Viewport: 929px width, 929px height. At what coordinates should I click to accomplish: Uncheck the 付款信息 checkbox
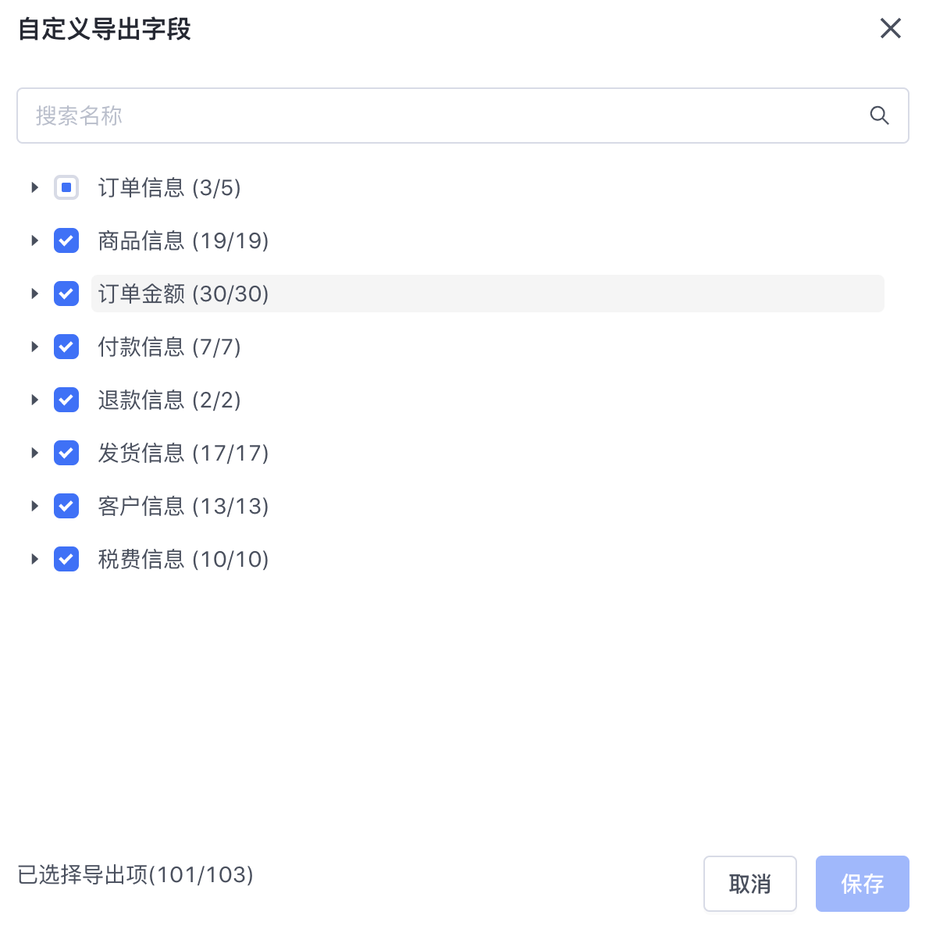coord(66,347)
